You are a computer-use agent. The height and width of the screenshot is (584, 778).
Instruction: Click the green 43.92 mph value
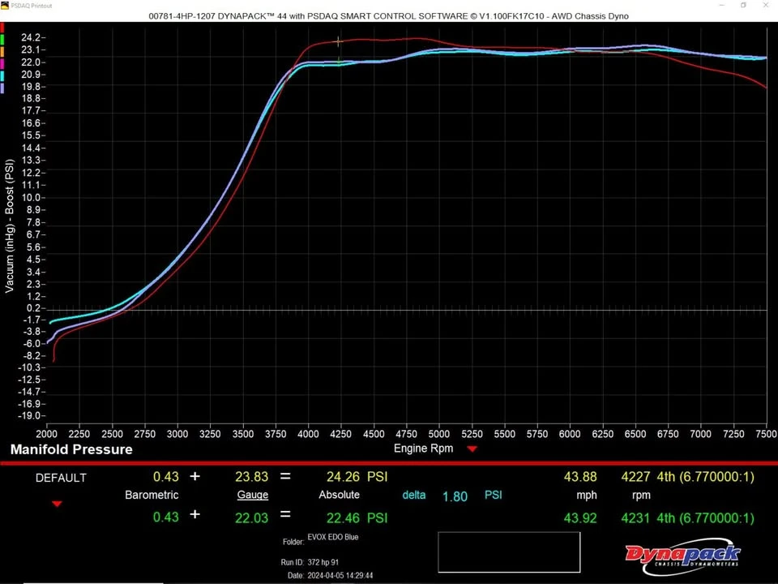[x=580, y=518]
